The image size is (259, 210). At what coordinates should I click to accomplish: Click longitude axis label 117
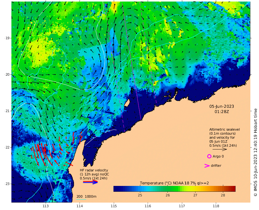[182, 206]
